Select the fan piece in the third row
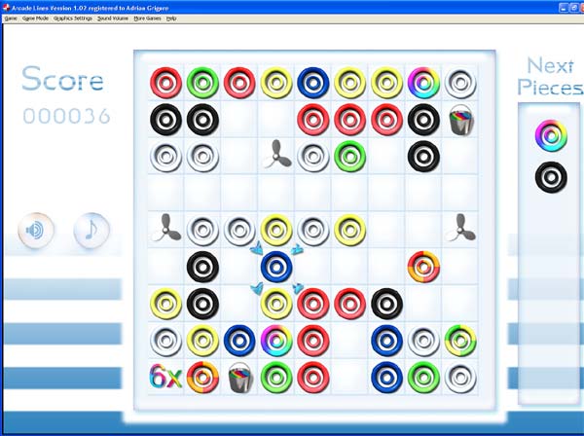This screenshot has height=436, width=584. pos(276,155)
